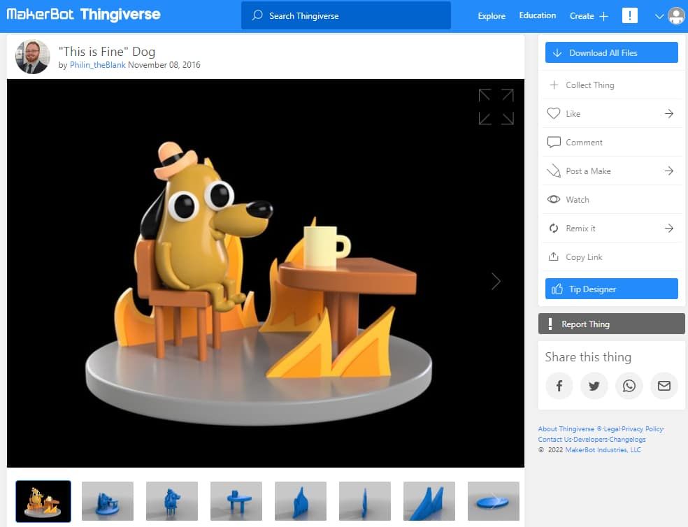Image resolution: width=688 pixels, height=527 pixels.
Task: Select the table model thumbnail below the viewer
Action: coord(236,501)
